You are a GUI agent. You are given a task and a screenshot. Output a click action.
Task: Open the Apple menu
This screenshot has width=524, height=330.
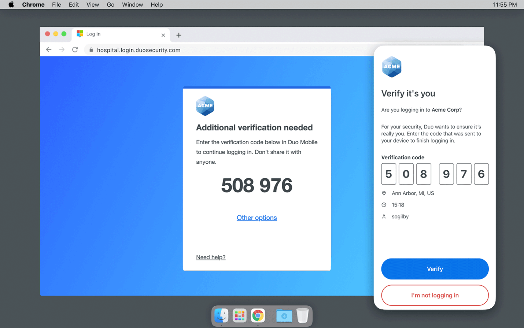pos(11,4)
